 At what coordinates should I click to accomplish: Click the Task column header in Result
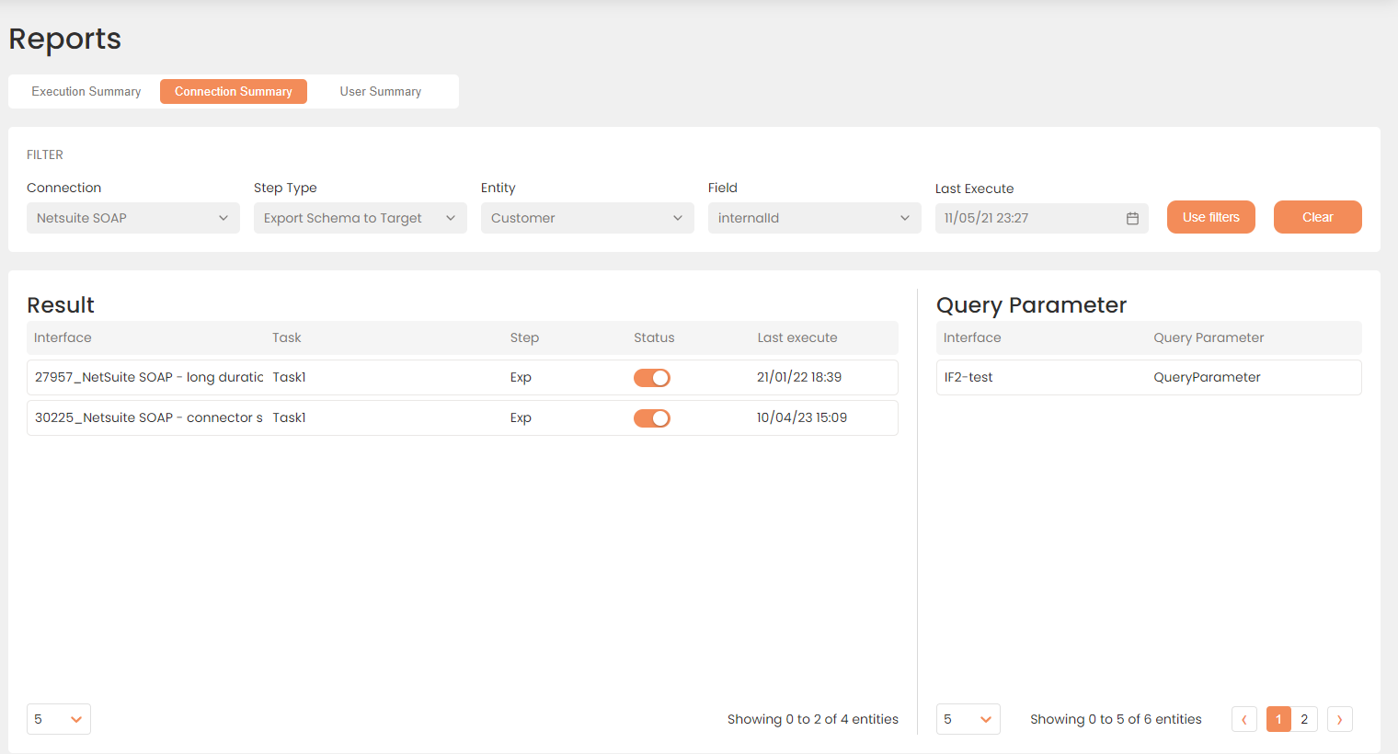[287, 337]
